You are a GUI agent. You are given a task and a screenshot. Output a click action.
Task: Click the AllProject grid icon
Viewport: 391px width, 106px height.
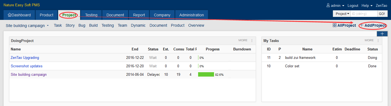click(x=334, y=25)
